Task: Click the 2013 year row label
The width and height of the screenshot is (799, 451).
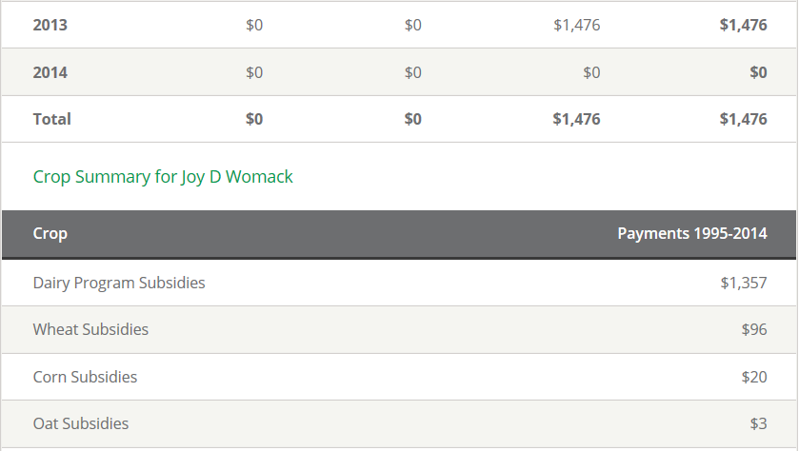Action: (x=50, y=26)
